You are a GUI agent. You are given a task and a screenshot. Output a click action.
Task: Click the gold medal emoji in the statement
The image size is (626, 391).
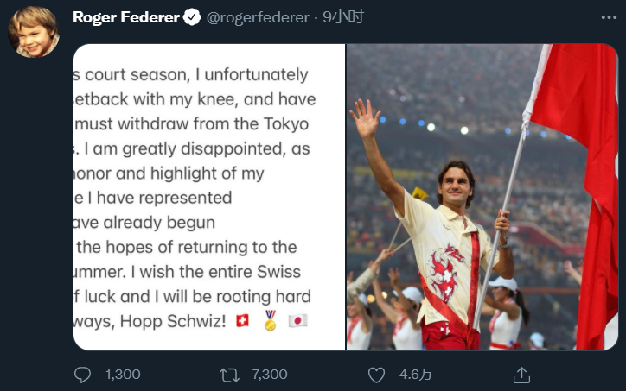point(270,321)
